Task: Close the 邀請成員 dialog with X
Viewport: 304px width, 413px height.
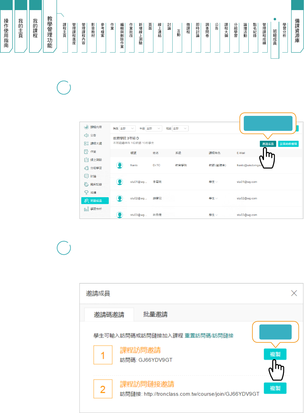Action: coord(294,293)
